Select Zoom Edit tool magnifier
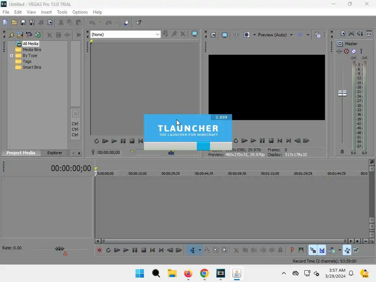376x282 pixels. tap(224, 250)
